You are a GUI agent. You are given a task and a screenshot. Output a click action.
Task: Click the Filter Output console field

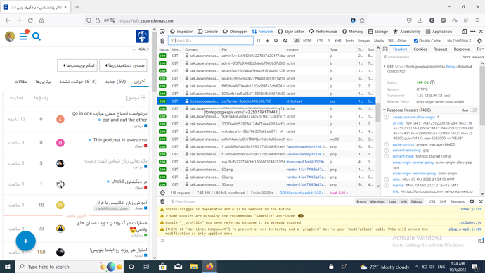coord(261,201)
